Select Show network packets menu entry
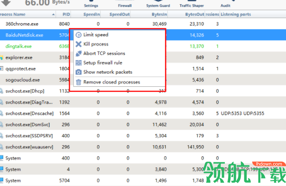Image resolution: width=286 pixels, height=186 pixels. point(119,72)
